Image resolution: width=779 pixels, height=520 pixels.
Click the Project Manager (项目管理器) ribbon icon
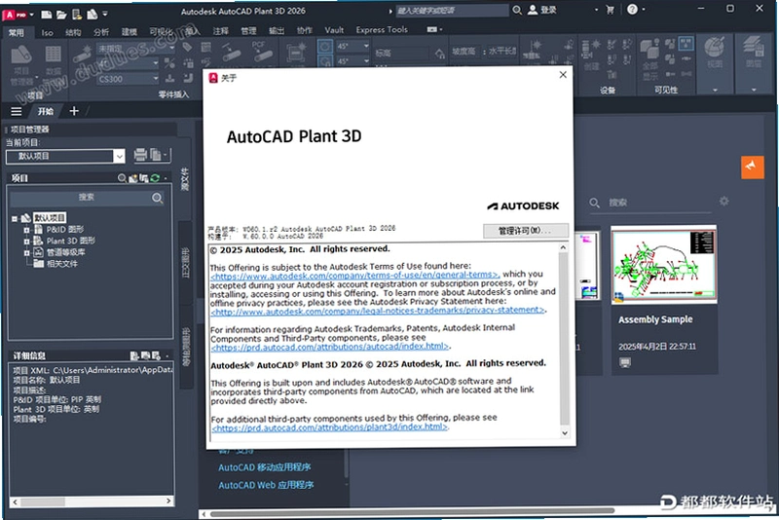(x=21, y=56)
